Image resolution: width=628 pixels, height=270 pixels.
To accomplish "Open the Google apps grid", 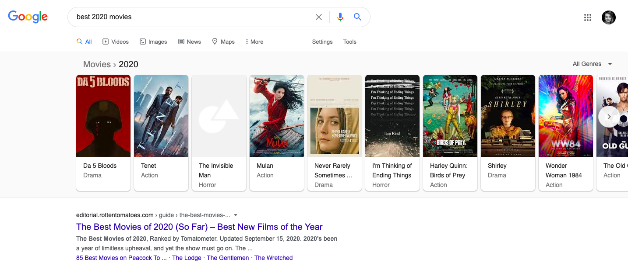I will tap(588, 17).
